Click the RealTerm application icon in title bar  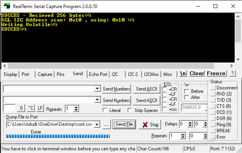7,6
